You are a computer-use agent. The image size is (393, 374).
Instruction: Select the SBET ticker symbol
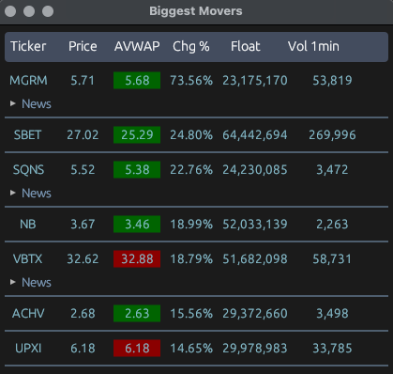(27, 135)
